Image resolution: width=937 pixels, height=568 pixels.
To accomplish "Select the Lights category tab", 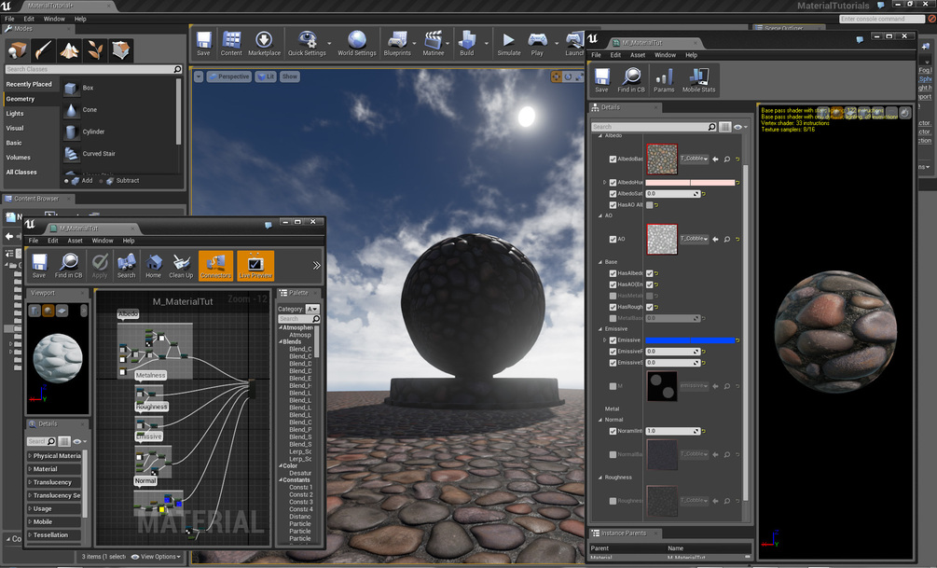I will (x=15, y=114).
